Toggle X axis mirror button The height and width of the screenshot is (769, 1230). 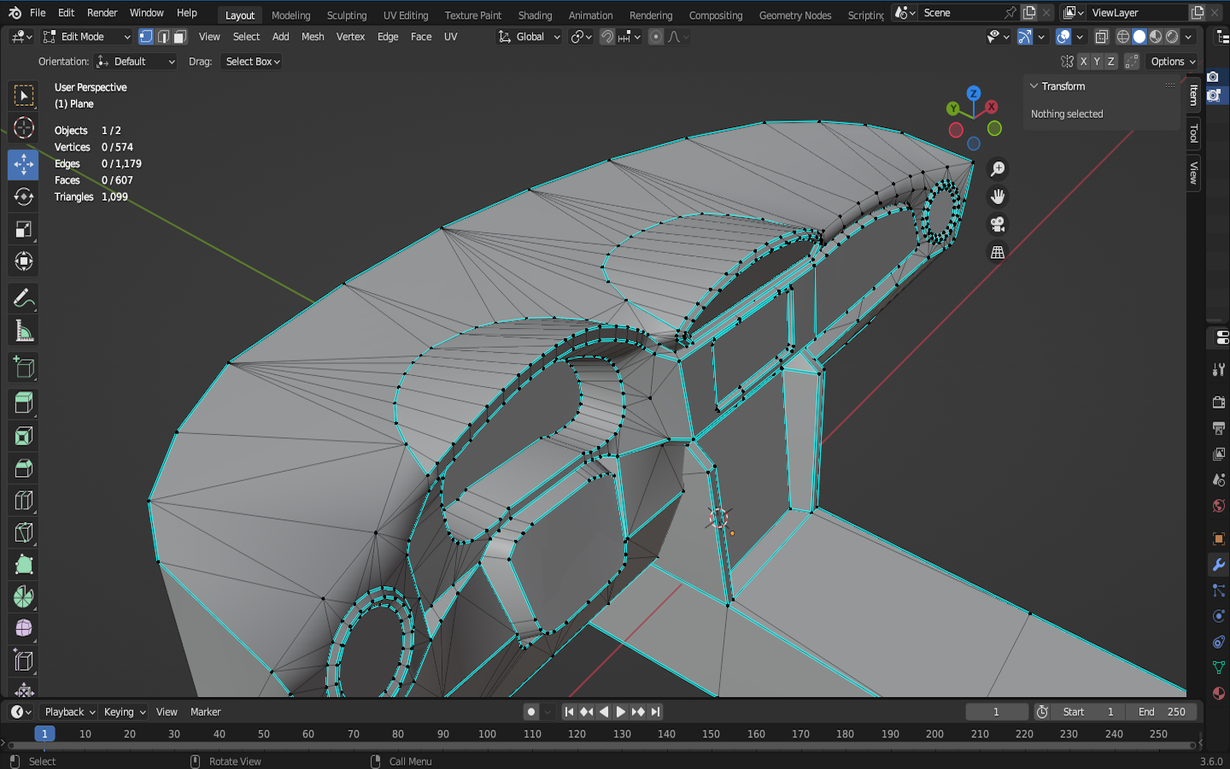(x=1083, y=62)
